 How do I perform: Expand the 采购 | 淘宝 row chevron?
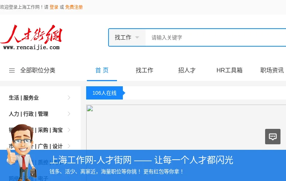69,130
